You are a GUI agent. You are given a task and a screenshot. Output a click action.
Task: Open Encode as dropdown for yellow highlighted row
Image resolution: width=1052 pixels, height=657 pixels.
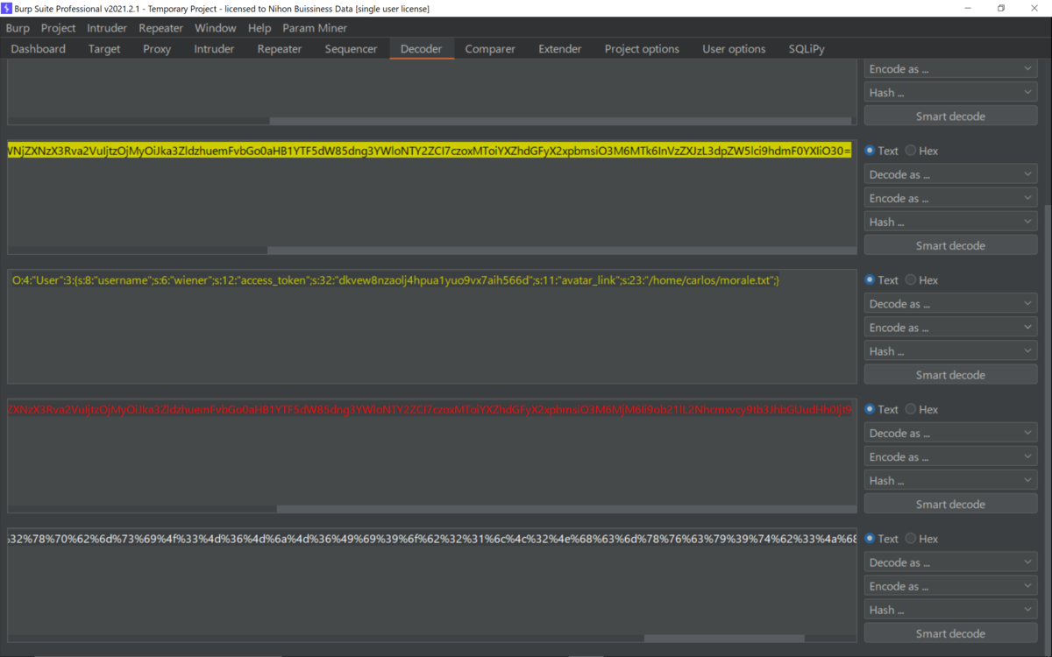tap(950, 198)
